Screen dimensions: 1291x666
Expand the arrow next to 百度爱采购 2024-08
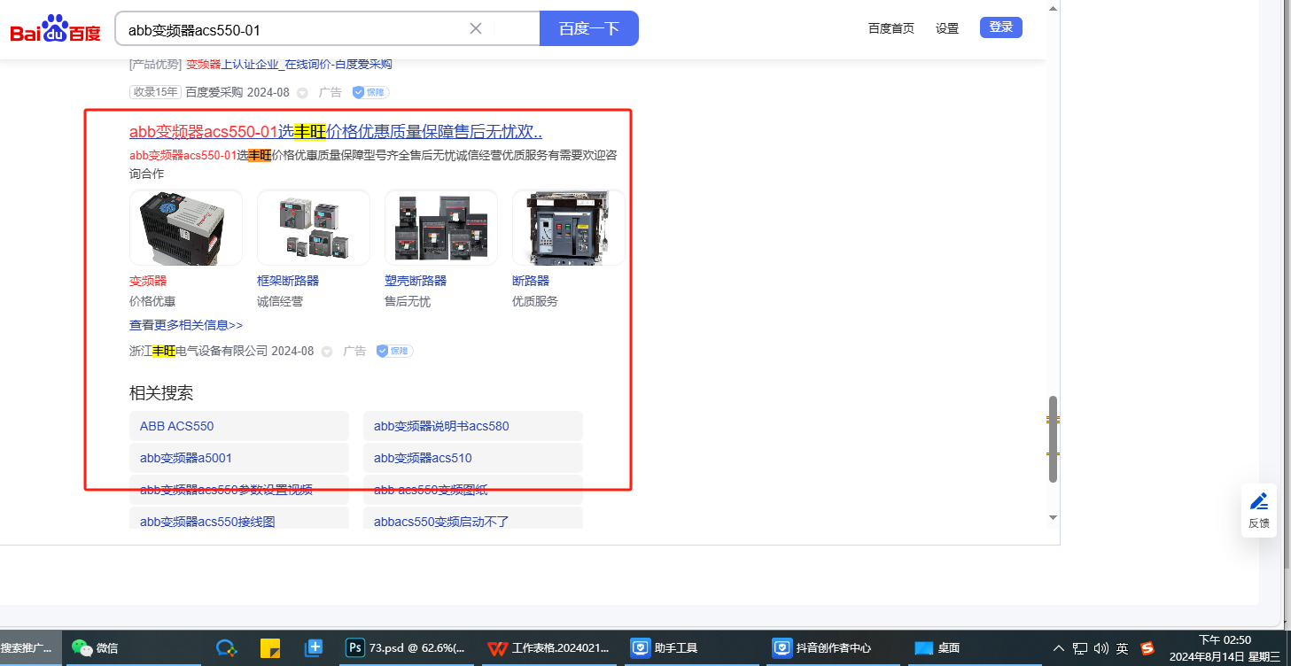(302, 93)
